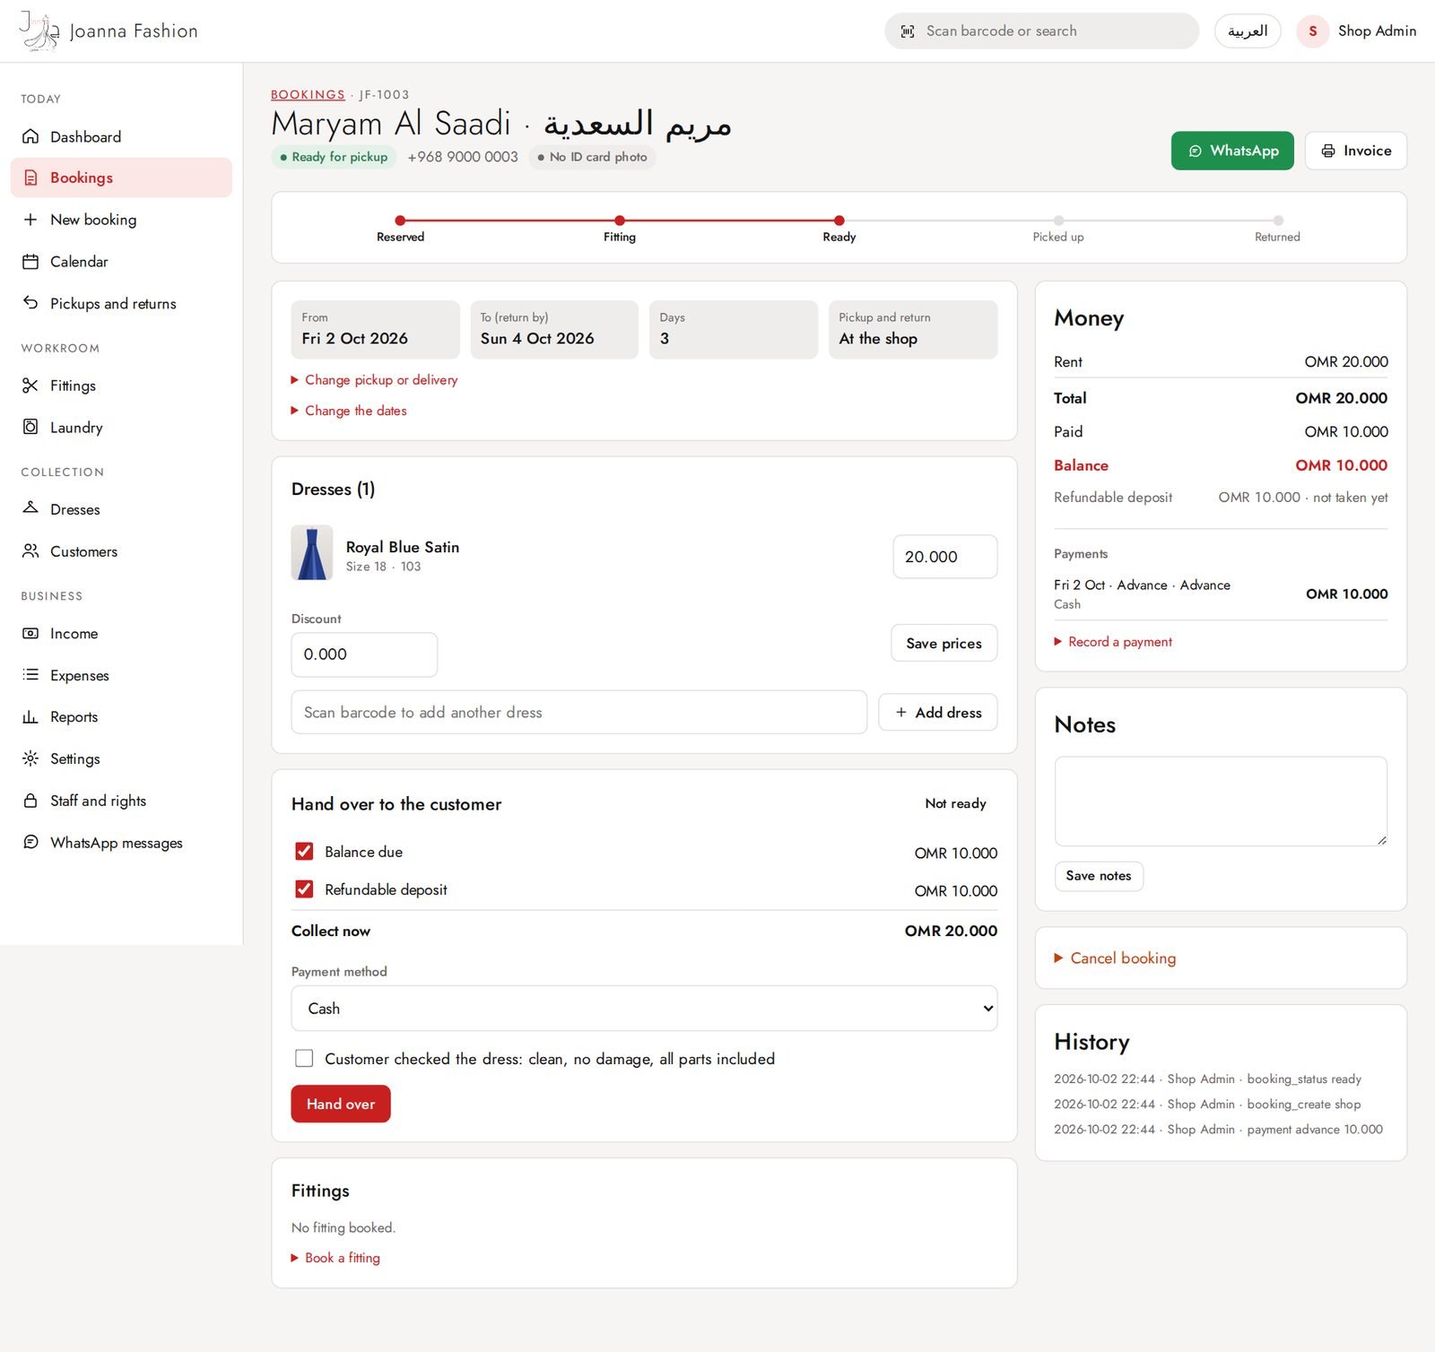Uncheck the Refundable deposit checkbox
This screenshot has width=1435, height=1352.
click(304, 888)
